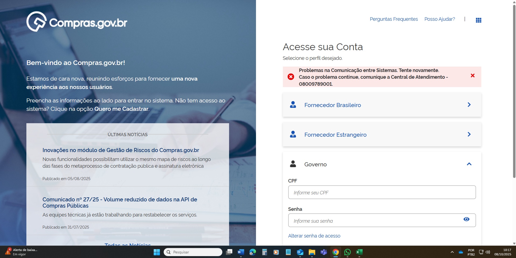Focus the CPF input field

click(382, 192)
